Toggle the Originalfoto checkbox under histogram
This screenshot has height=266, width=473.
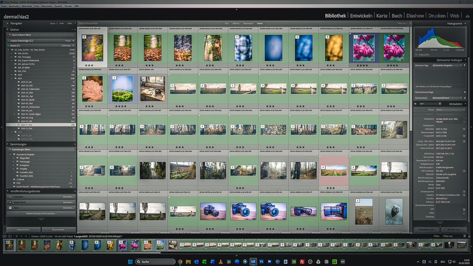(417, 54)
